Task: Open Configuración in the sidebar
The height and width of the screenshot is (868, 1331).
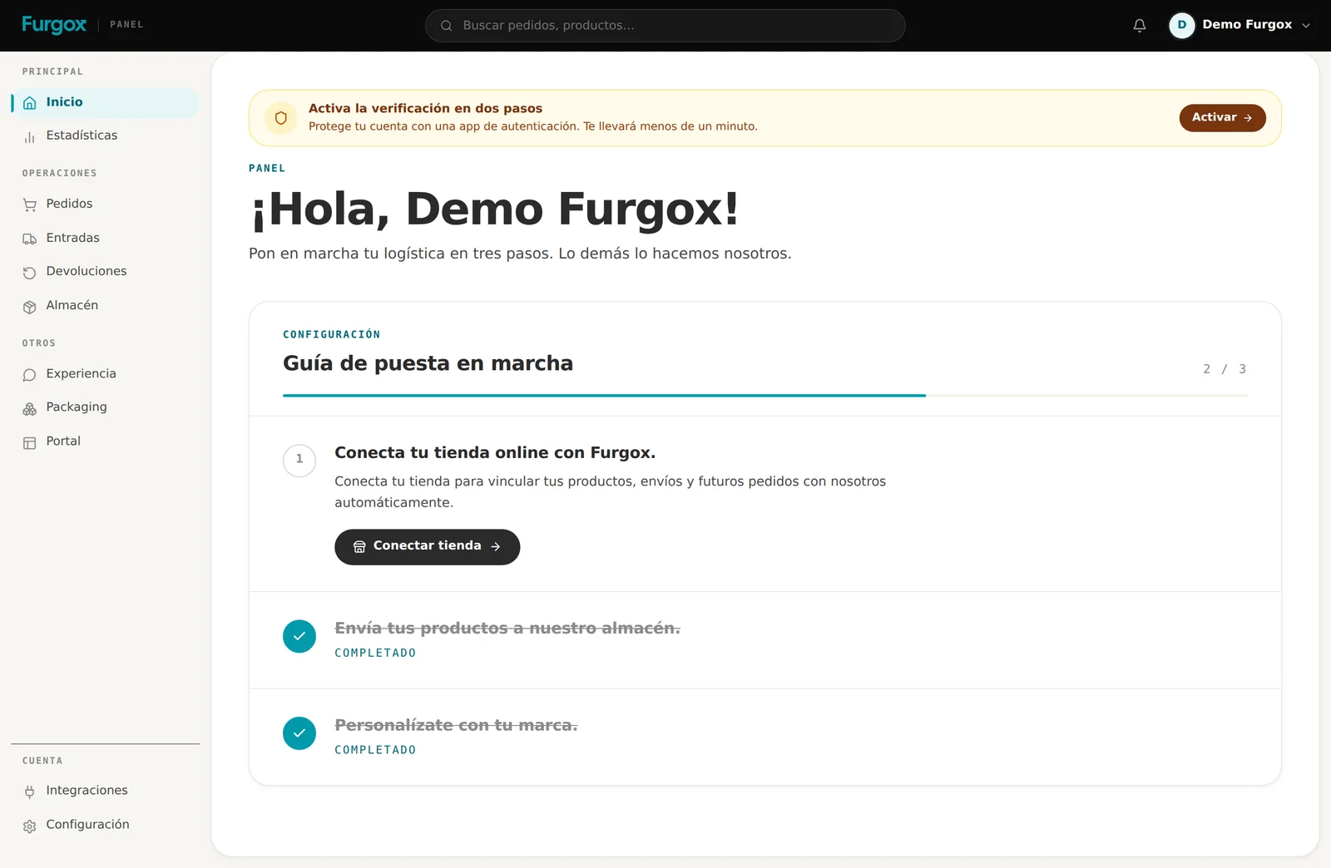Action: pos(105,824)
